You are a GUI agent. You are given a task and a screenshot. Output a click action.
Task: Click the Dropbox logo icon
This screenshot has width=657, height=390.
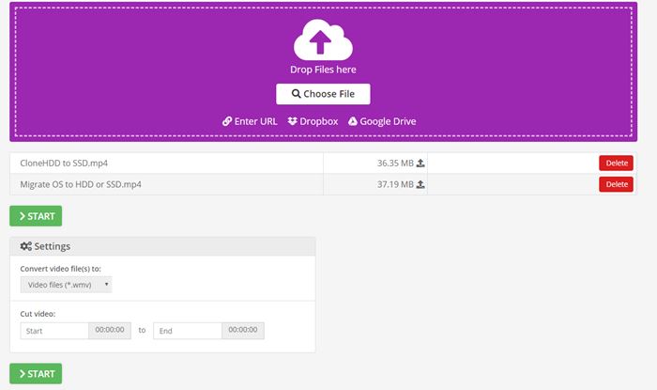pos(293,121)
